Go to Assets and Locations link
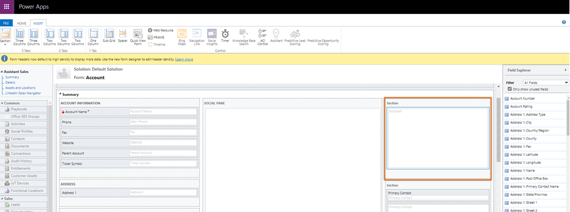Viewport: 570px width, 212px height. pyautogui.click(x=21, y=88)
